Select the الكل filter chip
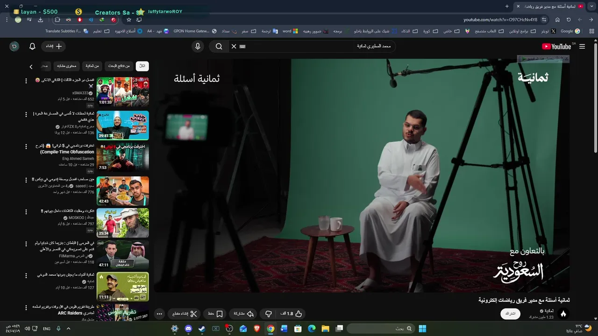The image size is (598, 336). tap(142, 66)
